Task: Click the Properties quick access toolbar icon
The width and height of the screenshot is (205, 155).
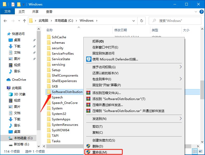Action: (13, 4)
